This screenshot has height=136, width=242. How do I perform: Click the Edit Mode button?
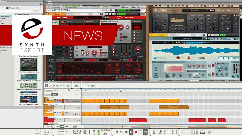[76, 86]
